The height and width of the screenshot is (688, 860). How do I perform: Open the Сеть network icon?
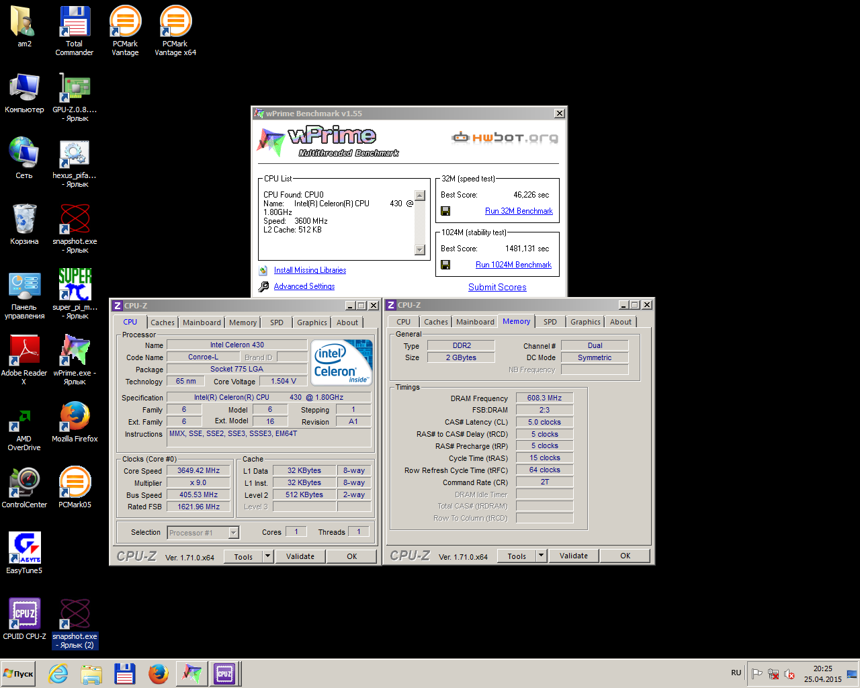coord(24,159)
